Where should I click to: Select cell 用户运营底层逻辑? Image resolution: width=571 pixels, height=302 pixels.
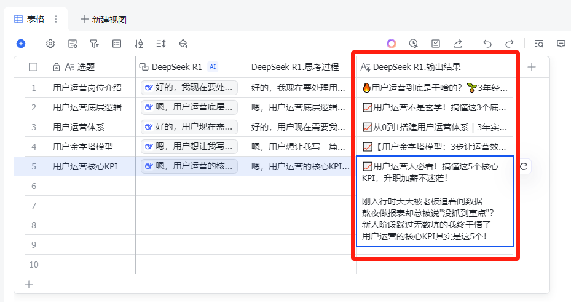(x=87, y=107)
